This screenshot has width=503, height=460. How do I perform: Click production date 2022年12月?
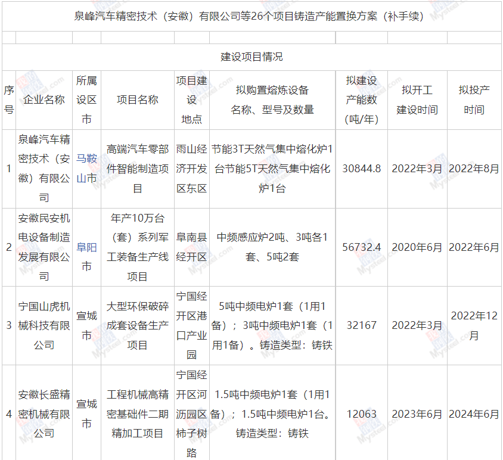click(x=474, y=325)
